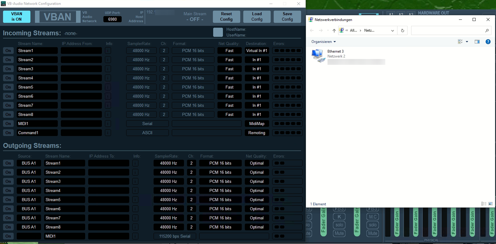The height and width of the screenshot is (244, 496).
Task: Change incoming Stream2 sample rate 48000 Hz
Action: (141, 60)
